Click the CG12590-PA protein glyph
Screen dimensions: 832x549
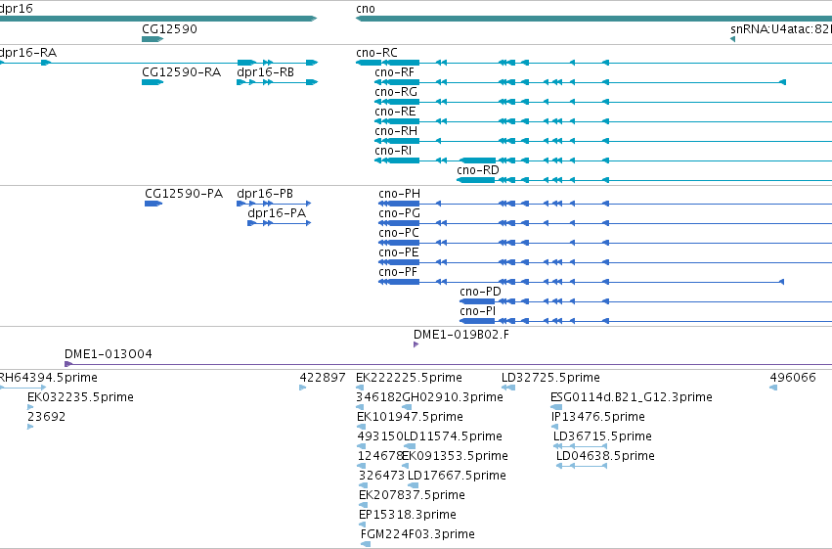coord(153,204)
